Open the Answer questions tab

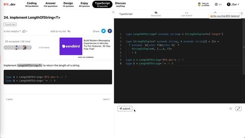[x=51, y=4]
